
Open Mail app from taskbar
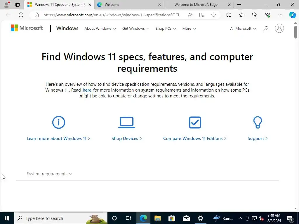pyautogui.click(x=186, y=218)
